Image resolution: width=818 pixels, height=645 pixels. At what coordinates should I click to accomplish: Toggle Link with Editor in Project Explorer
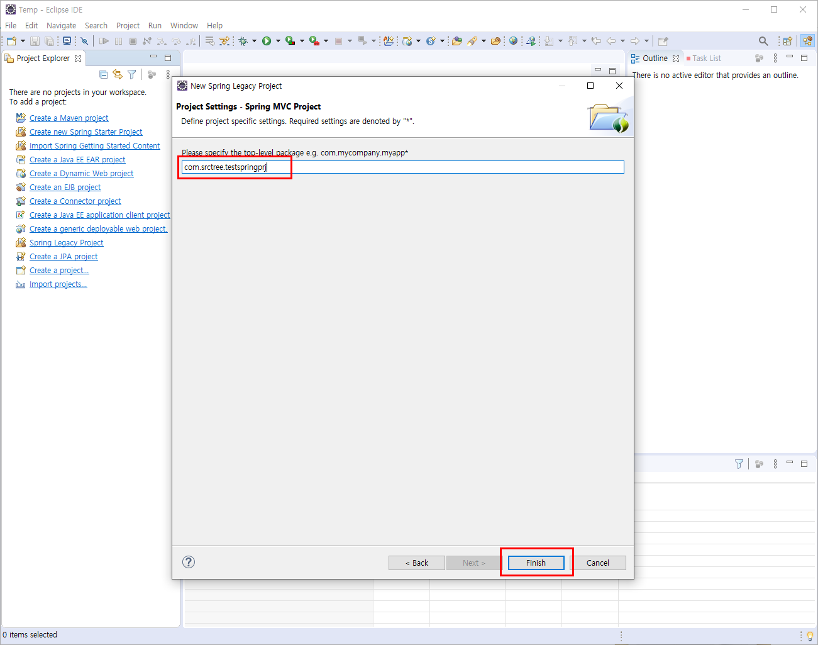tap(118, 74)
